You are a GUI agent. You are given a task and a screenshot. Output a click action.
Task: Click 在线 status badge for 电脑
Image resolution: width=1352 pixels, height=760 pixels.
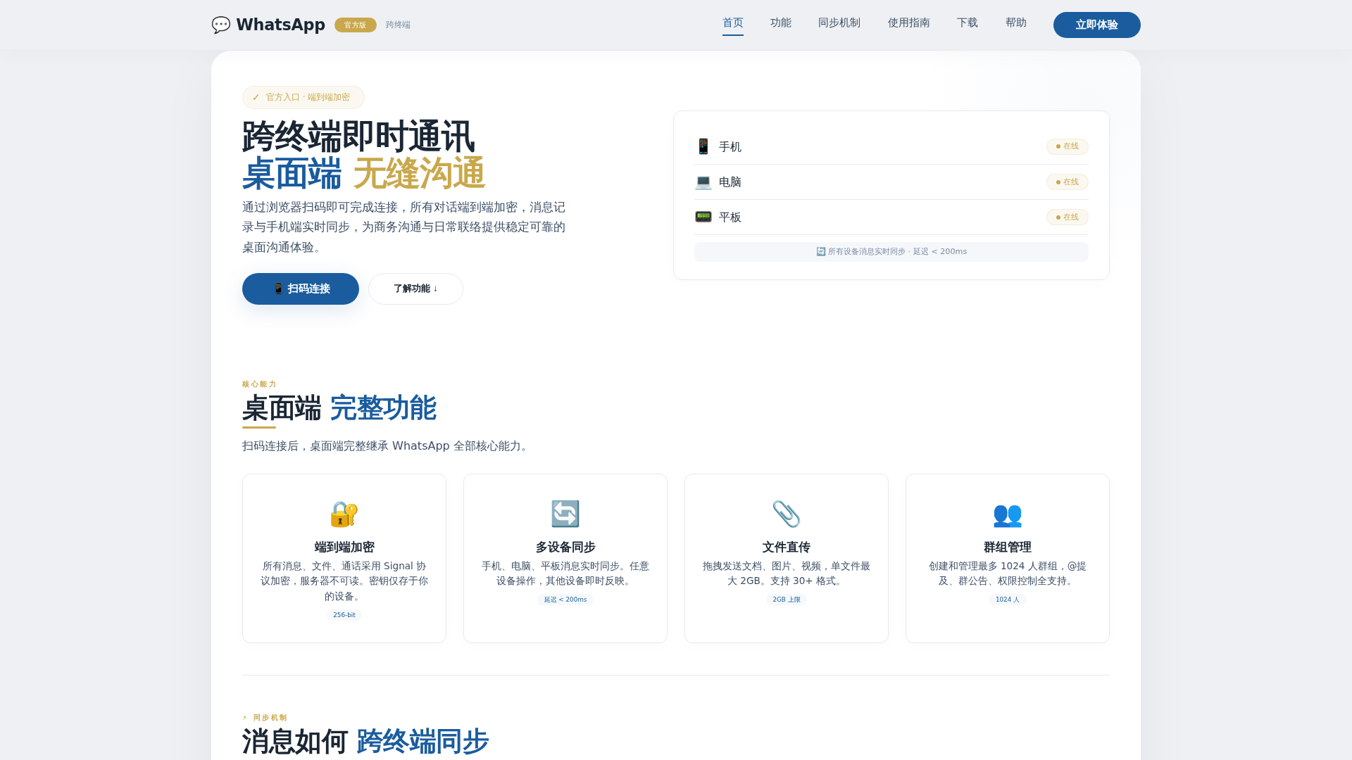pyautogui.click(x=1068, y=182)
